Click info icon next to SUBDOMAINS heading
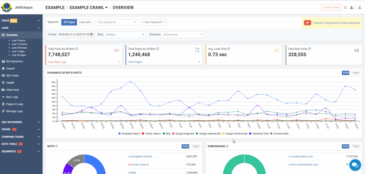This screenshot has height=174, width=365. coord(227,146)
